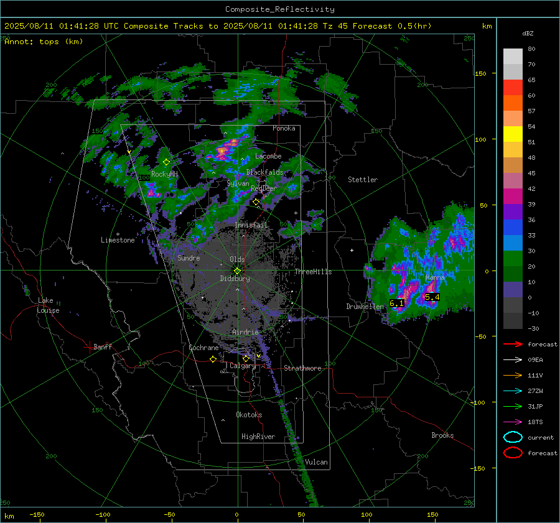Click the 5.4 storm top label
This screenshot has height=523, width=560.
pos(432,297)
